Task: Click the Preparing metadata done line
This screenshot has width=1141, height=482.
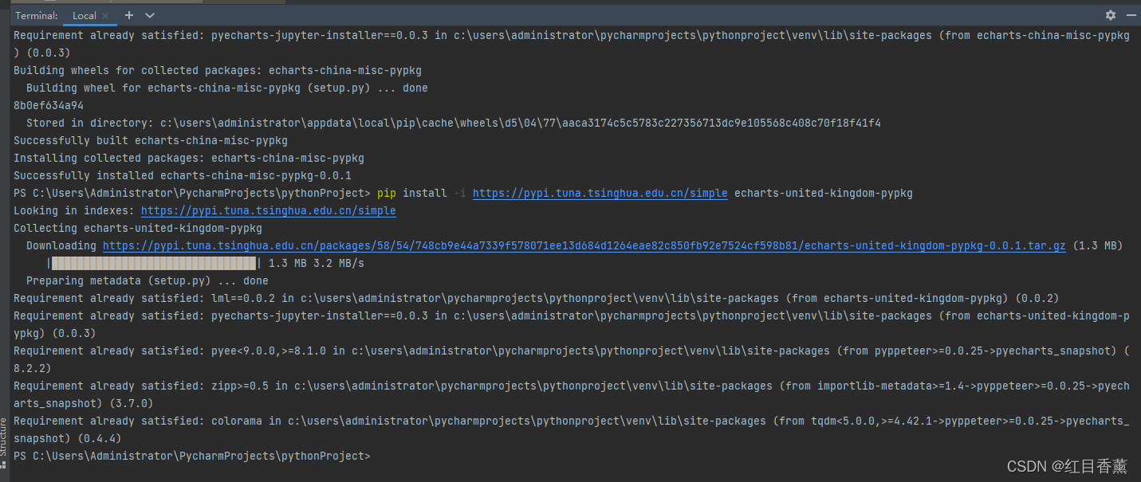Action: (x=148, y=281)
